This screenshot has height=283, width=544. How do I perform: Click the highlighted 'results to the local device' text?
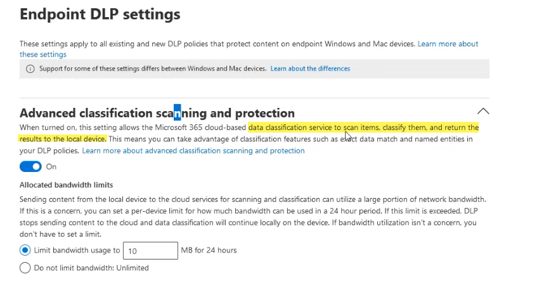[x=62, y=139]
